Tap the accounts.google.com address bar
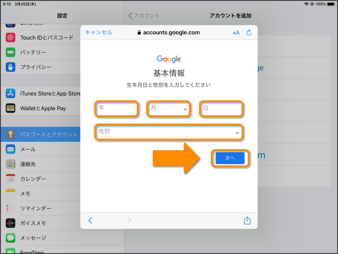The height and width of the screenshot is (254, 338). 169,32
